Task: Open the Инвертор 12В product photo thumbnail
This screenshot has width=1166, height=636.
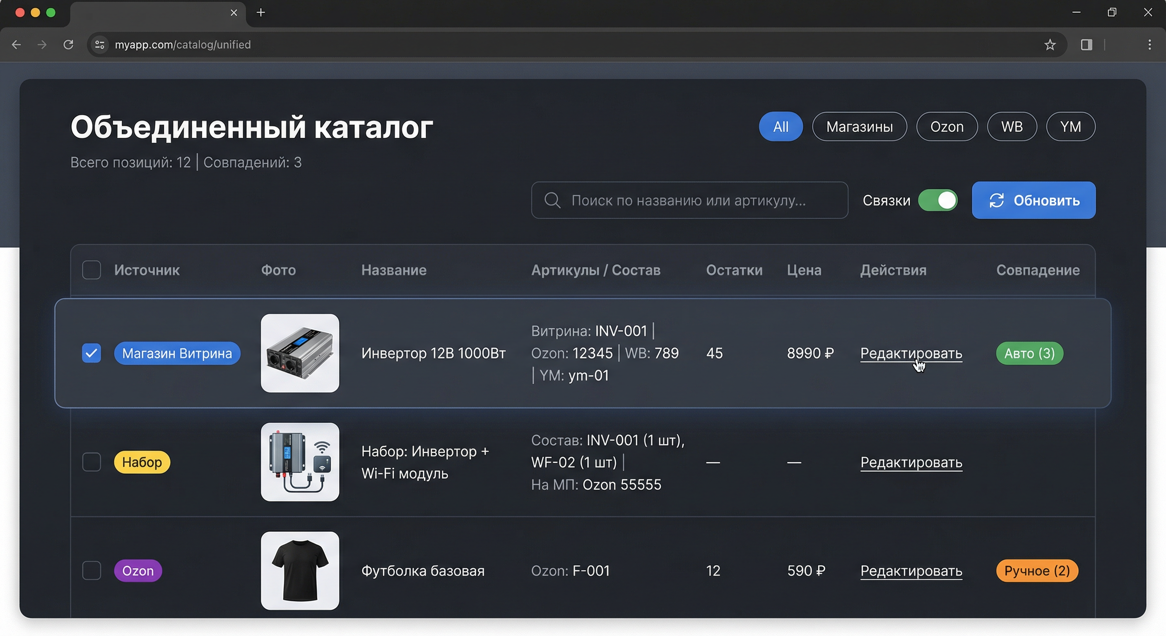Action: (300, 353)
